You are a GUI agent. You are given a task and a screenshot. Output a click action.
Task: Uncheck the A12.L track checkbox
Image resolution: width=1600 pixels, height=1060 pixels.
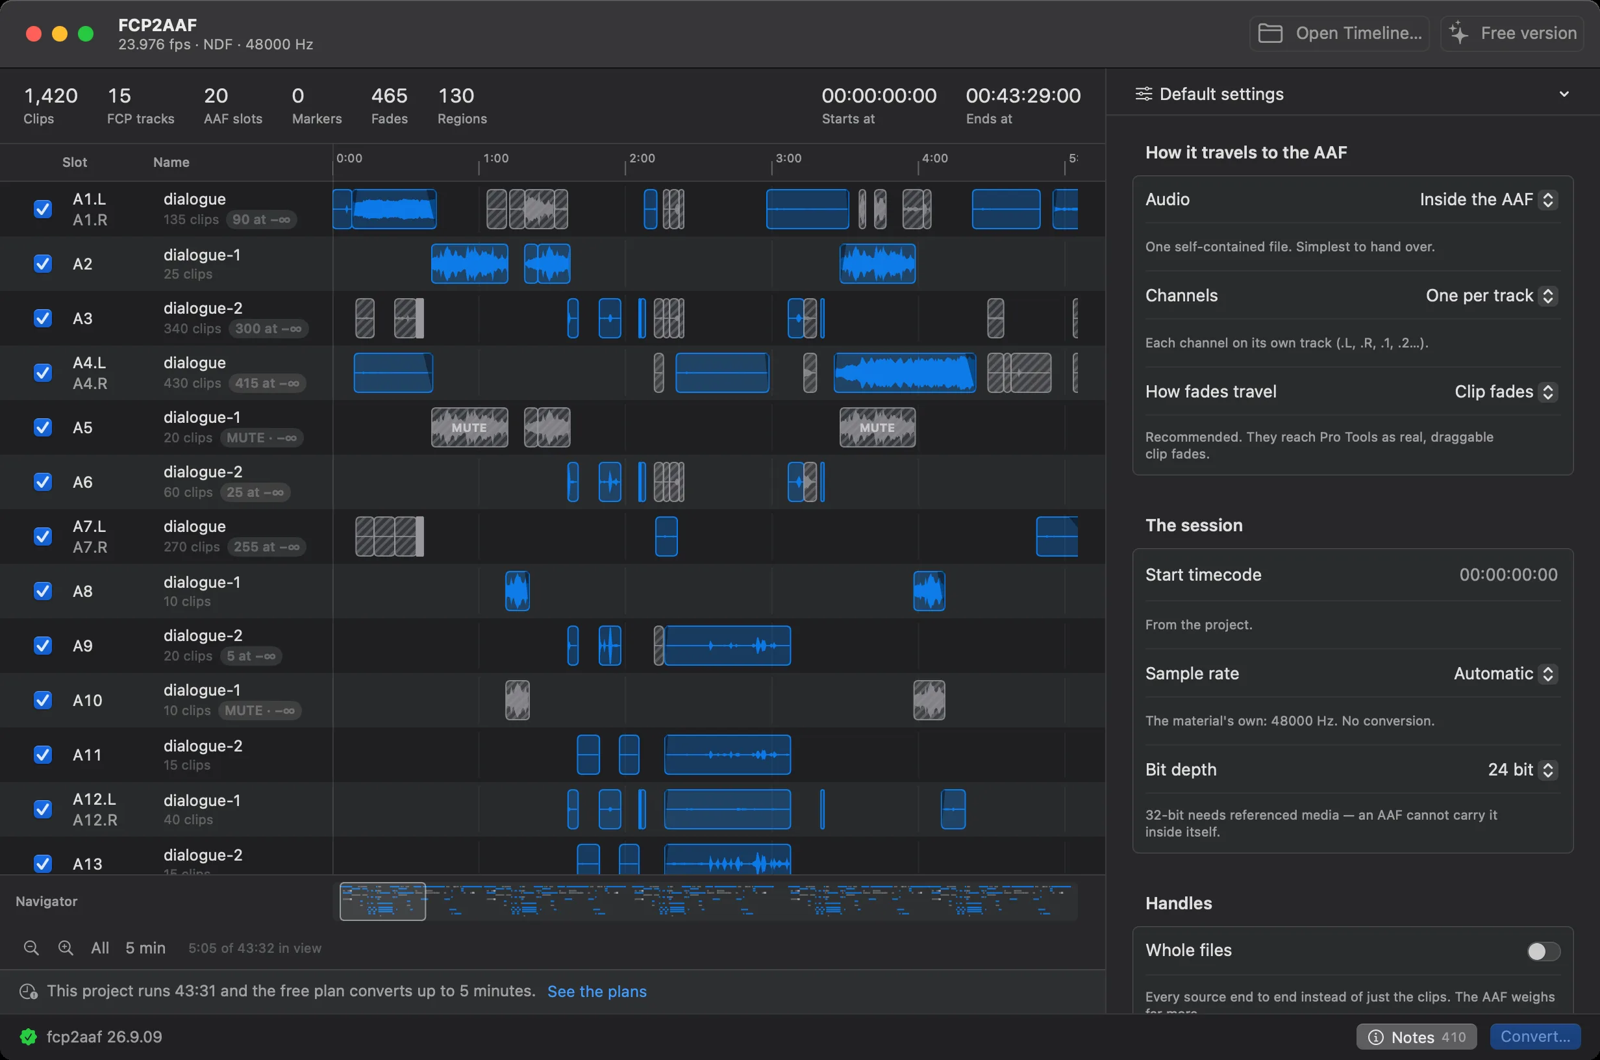(43, 809)
